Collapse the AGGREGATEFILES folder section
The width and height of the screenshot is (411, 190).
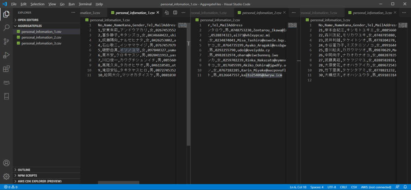click(x=47, y=26)
